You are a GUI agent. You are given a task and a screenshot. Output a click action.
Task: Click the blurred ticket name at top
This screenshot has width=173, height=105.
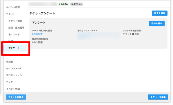(42, 4)
